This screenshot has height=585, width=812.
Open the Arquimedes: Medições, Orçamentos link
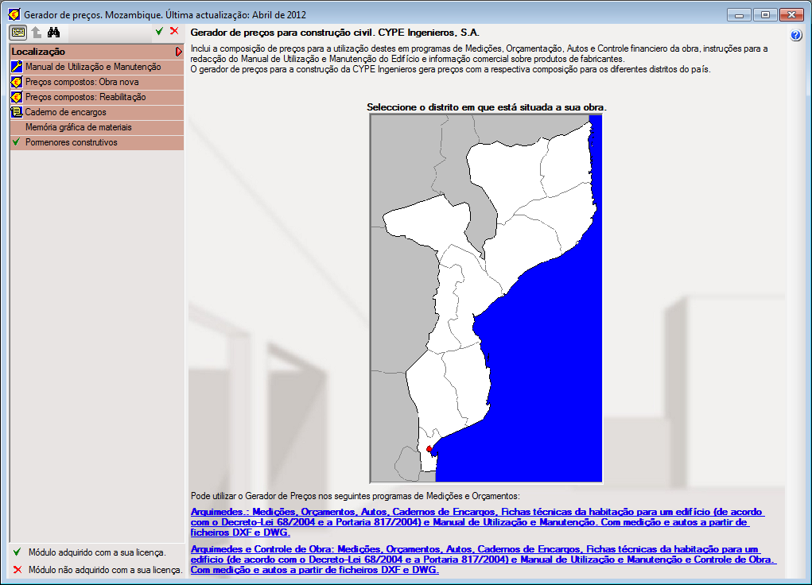tap(477, 522)
